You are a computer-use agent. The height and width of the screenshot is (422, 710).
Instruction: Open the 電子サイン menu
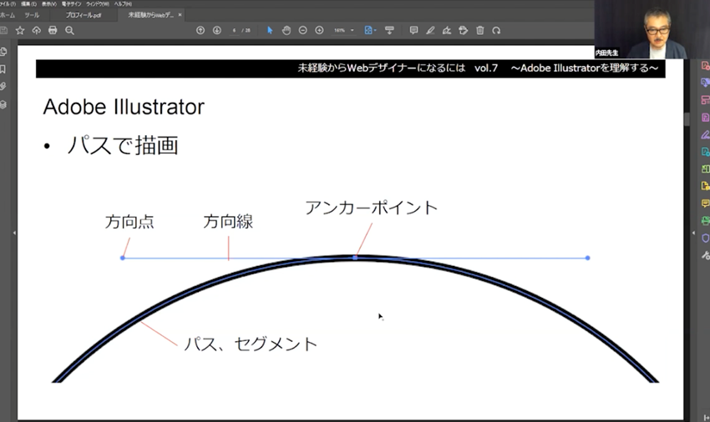tap(71, 3)
